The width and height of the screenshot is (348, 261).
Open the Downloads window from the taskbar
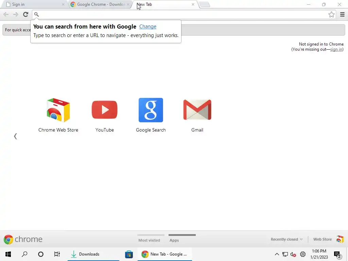click(x=93, y=254)
